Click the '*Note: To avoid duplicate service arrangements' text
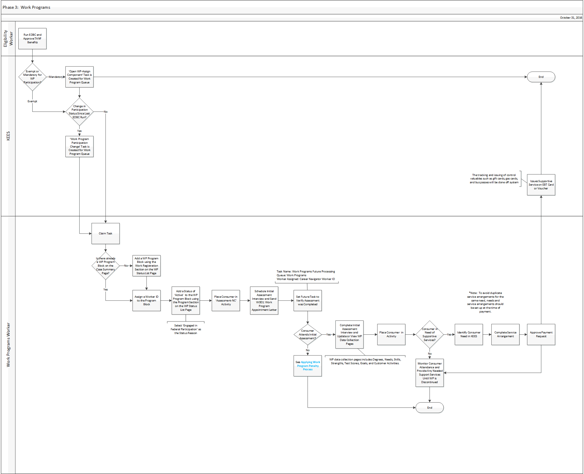The height and width of the screenshot is (474, 584). pos(485,302)
